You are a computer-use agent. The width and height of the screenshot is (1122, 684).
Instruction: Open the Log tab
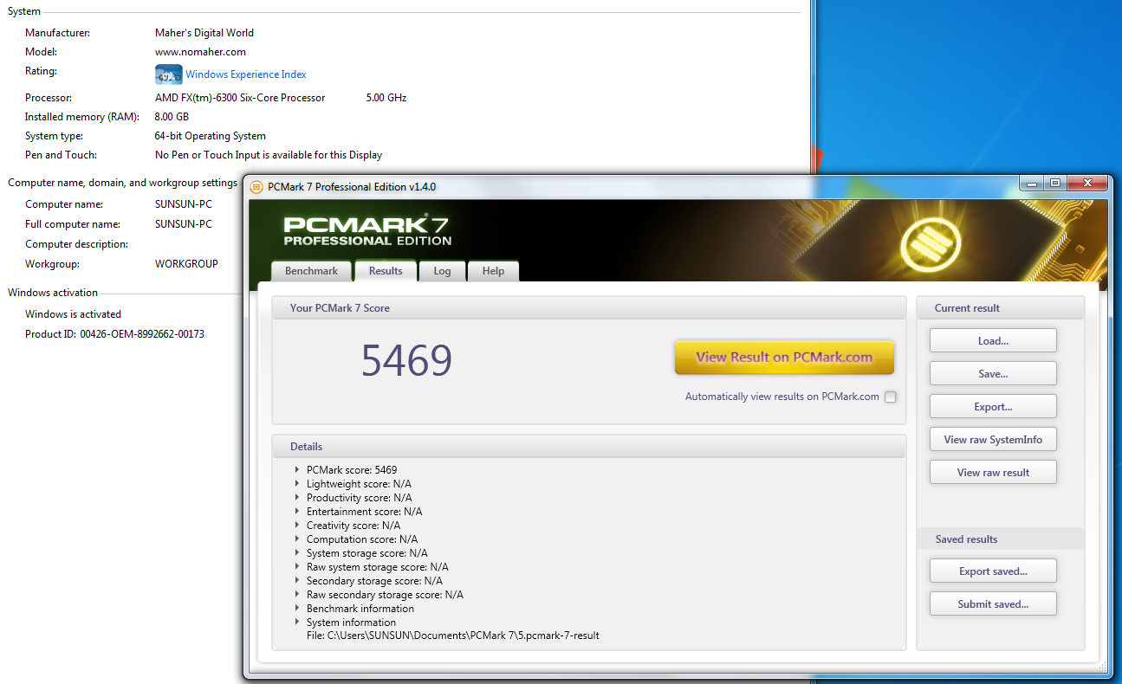[442, 271]
